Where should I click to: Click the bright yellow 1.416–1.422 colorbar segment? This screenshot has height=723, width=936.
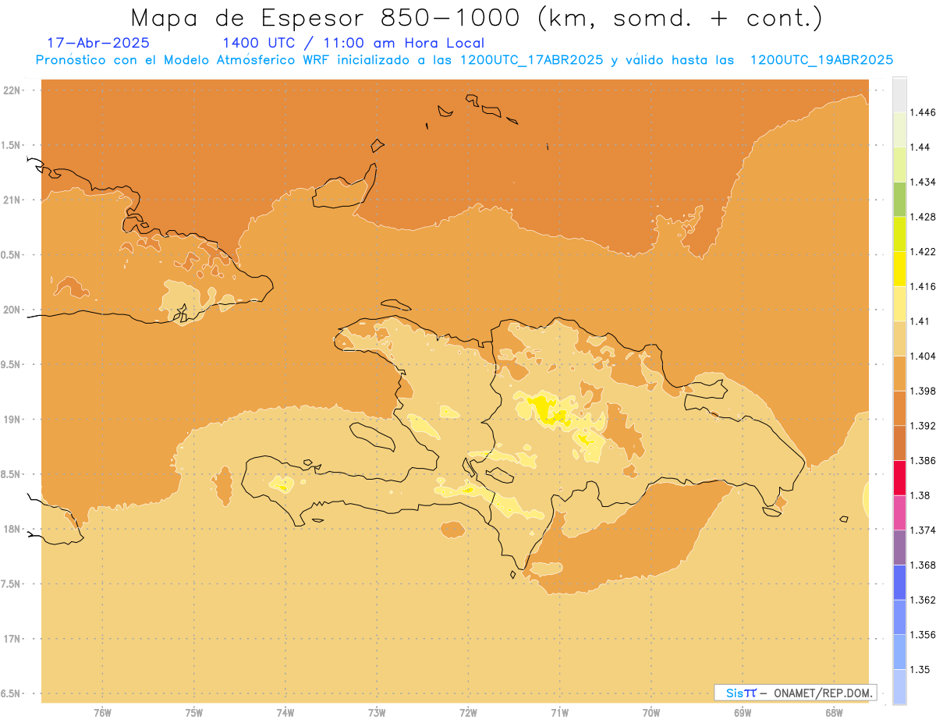coord(899,269)
